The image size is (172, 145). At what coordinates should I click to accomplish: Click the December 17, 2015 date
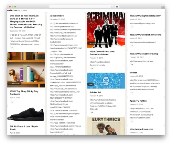coord(57,19)
